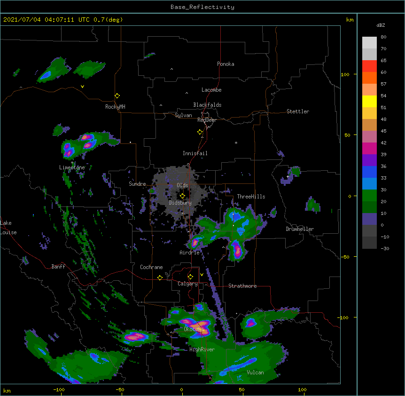Select the magenta 39-42 dBZ legend swatch
405x396 pixels.
[x=369, y=148]
